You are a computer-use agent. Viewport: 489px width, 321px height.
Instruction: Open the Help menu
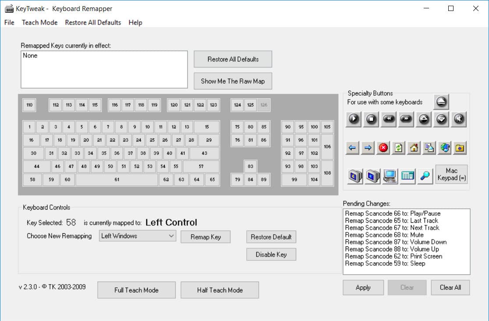[135, 22]
